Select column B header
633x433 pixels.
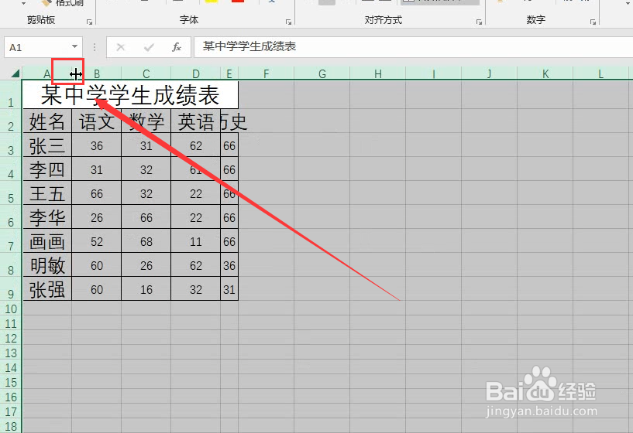(97, 73)
